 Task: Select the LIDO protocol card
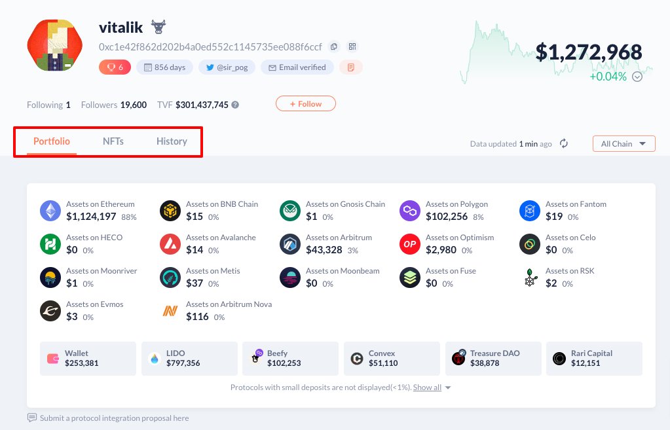click(189, 358)
